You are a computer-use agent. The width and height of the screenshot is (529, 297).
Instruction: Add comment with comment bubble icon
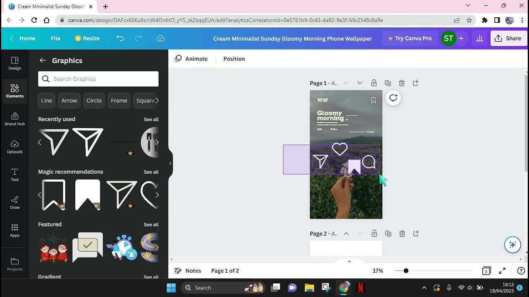click(393, 98)
